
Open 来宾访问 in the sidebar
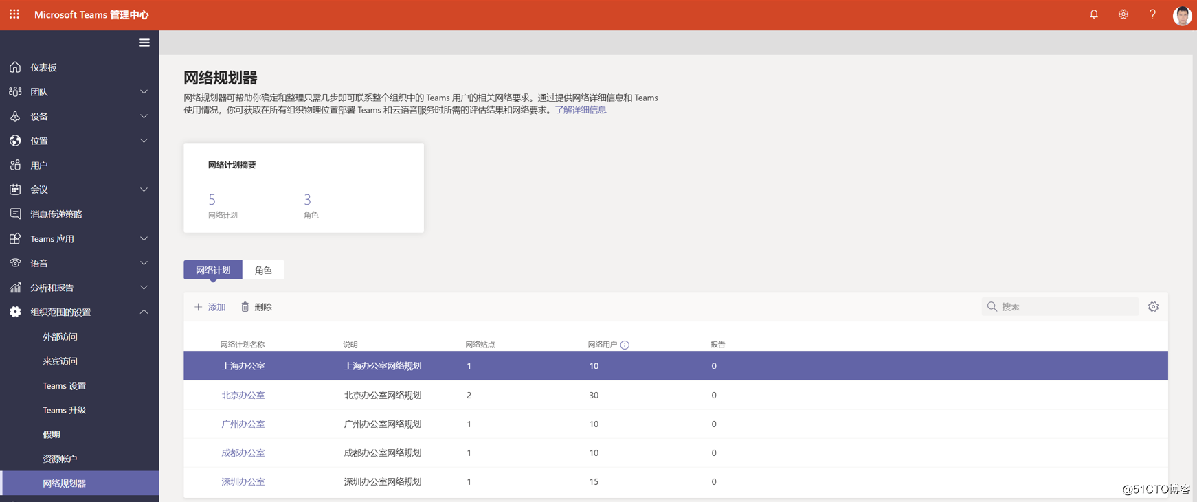[x=60, y=361]
